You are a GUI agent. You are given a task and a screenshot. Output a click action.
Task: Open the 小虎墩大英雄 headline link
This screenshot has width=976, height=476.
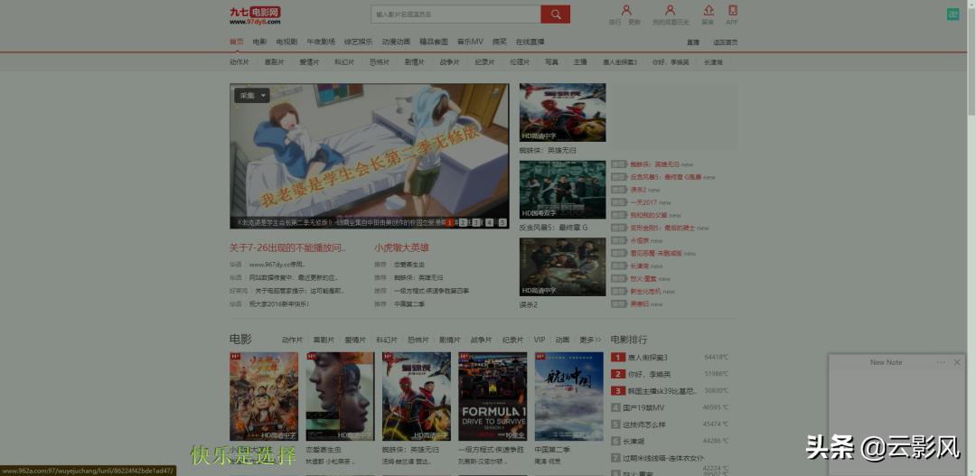point(402,247)
